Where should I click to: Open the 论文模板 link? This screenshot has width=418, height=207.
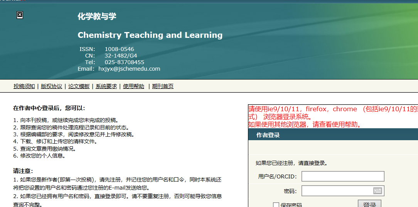coord(79,86)
